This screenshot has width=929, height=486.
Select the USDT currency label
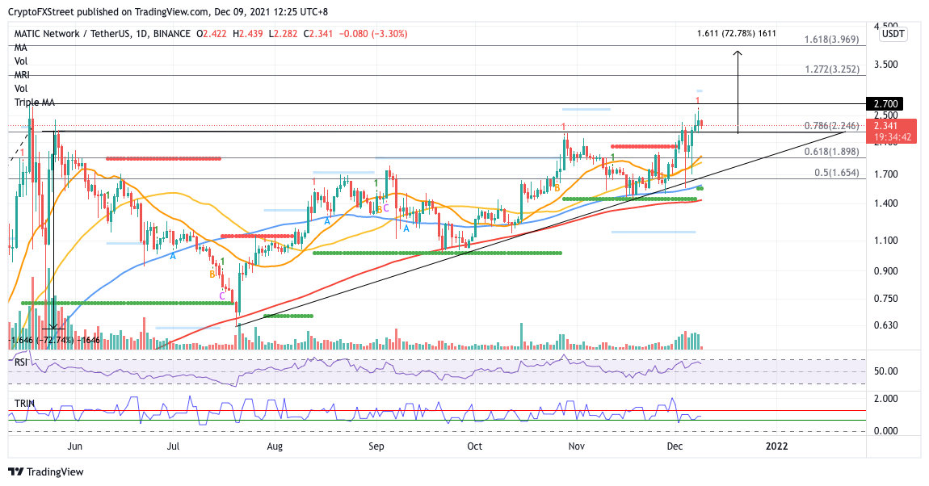[893, 34]
